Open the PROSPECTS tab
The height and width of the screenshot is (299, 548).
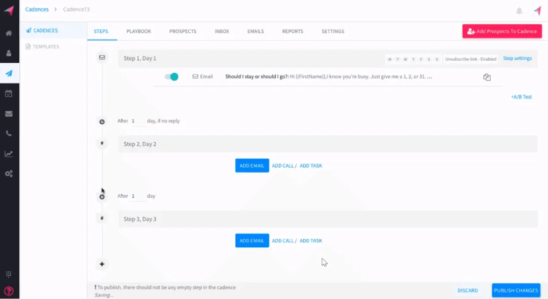[x=182, y=31]
